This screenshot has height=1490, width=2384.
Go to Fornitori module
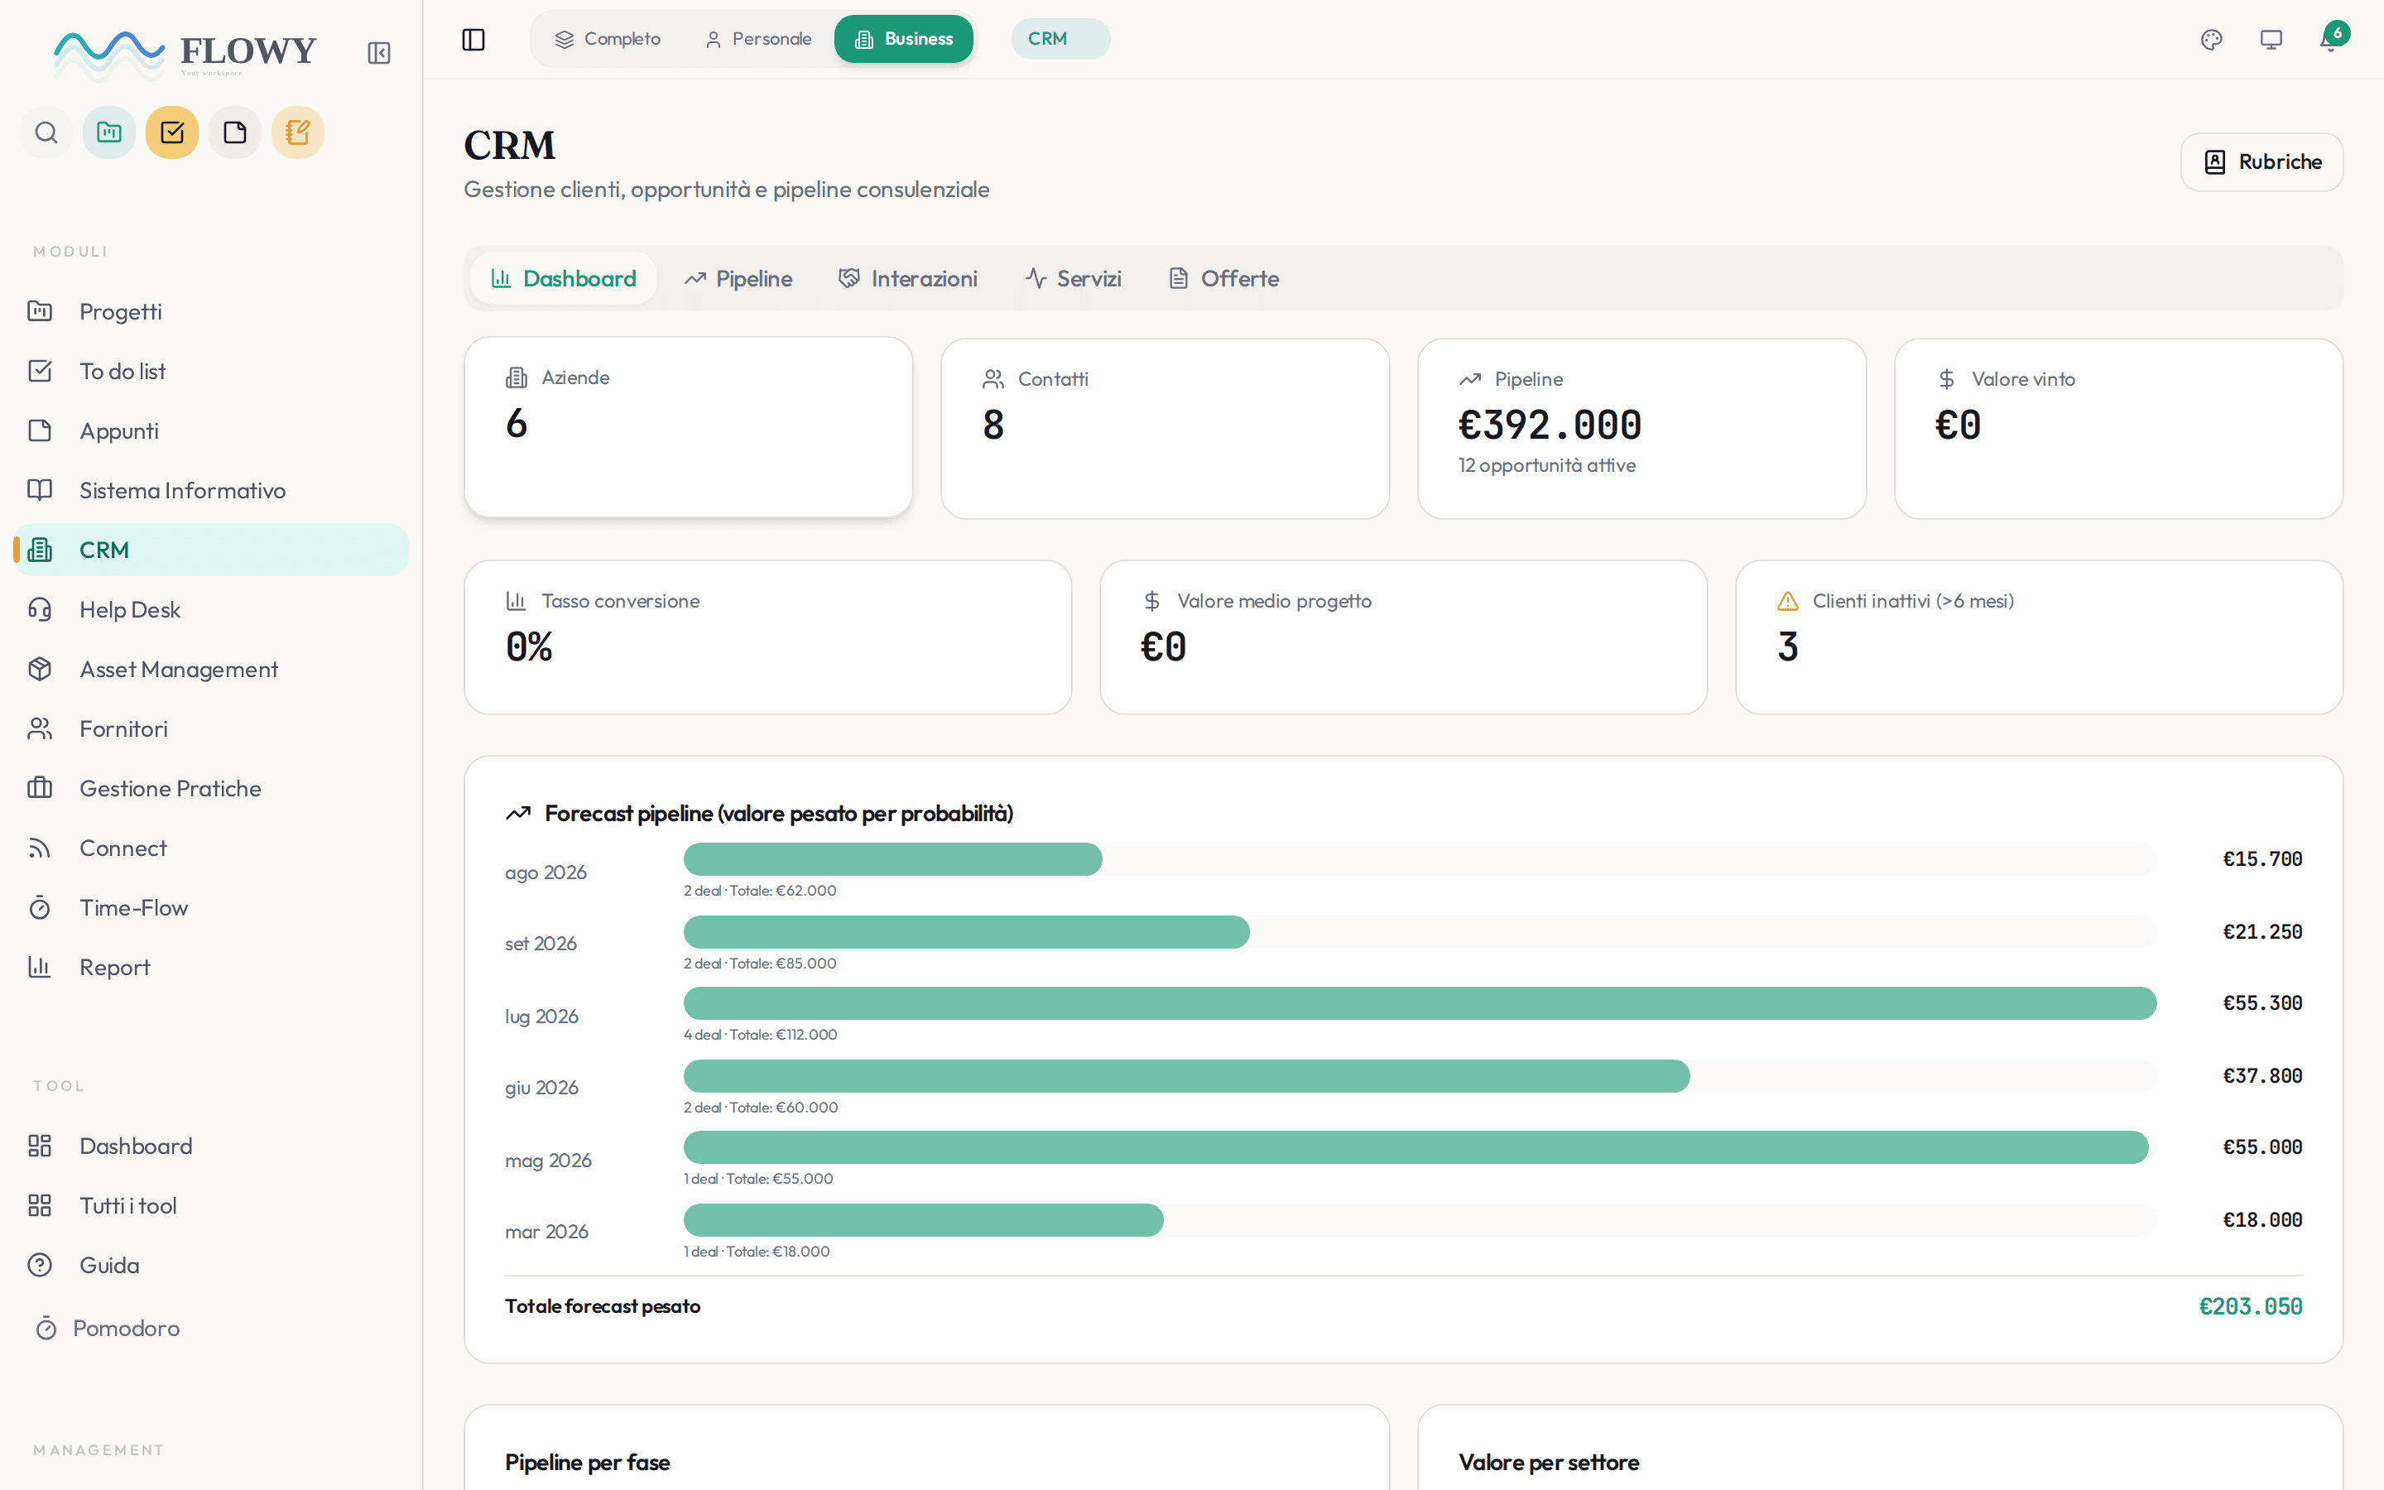pyautogui.click(x=211, y=729)
